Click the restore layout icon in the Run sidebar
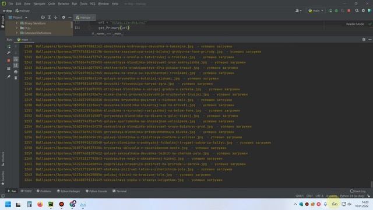The image size is (373, 210). [x=9, y=69]
